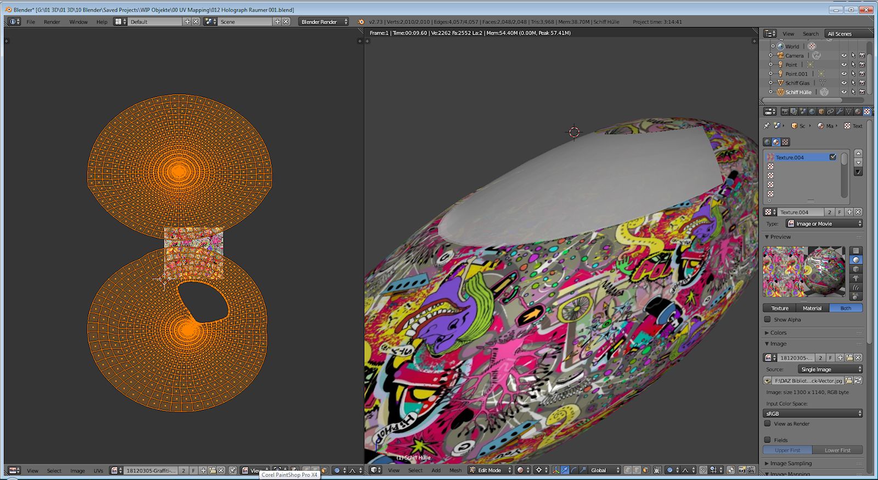Image resolution: width=878 pixels, height=480 pixels.
Task: Click the translate manipulator arrow icon
Action: [x=565, y=470]
